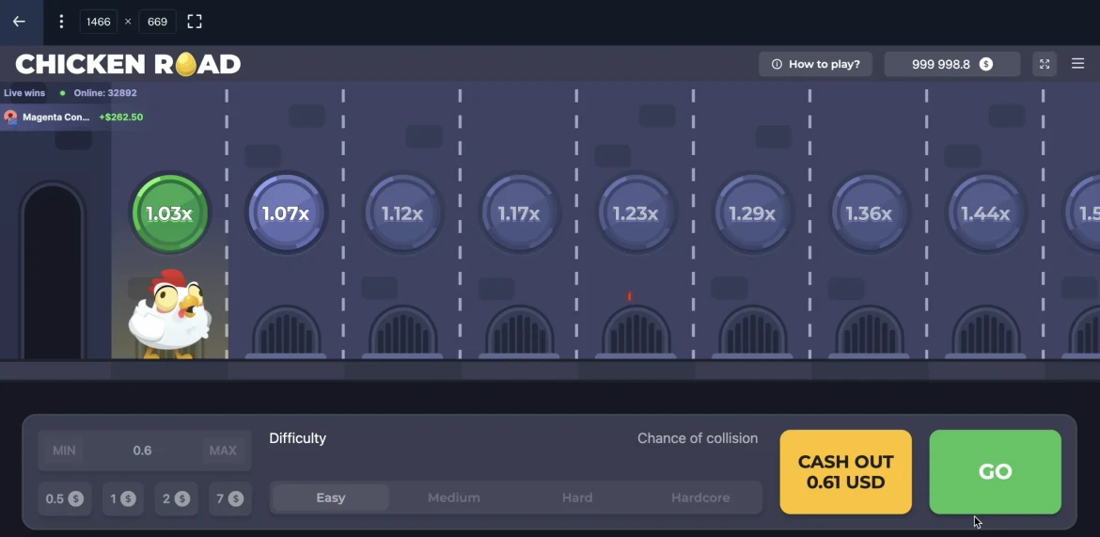
Task: Click the bet amount field 0.6
Action: 143,450
